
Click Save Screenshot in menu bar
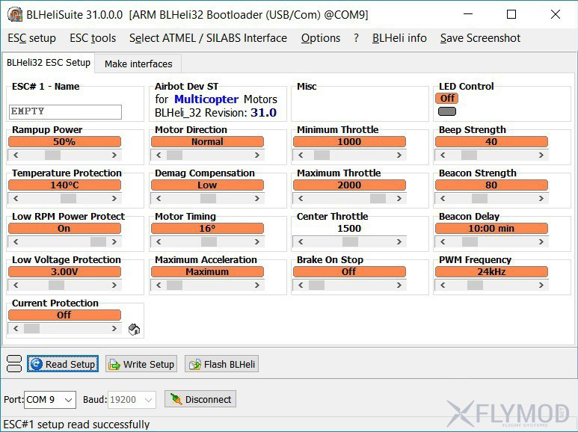point(480,38)
